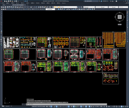The width and height of the screenshot is (129, 108).
Task: Select the Circle tool in Draw toolbar
Action: point(1,23)
